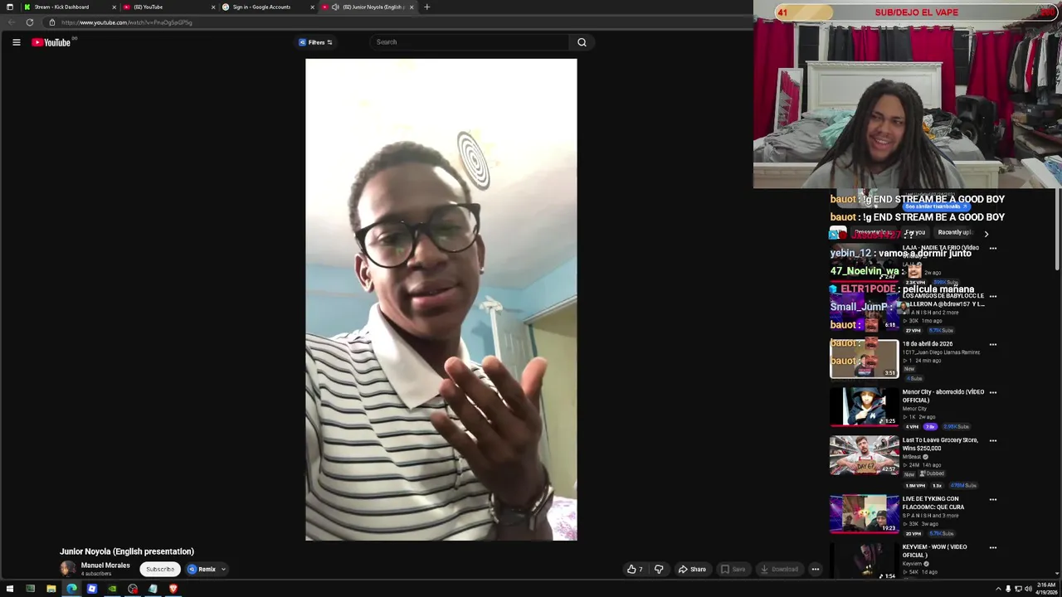1062x597 pixels.
Task: Go back with browser back arrow
Action: click(11, 22)
